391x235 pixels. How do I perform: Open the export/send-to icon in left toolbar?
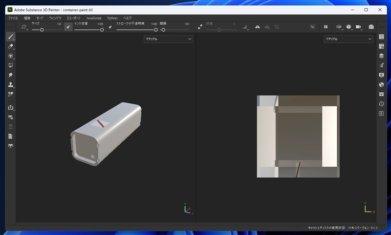point(10,107)
